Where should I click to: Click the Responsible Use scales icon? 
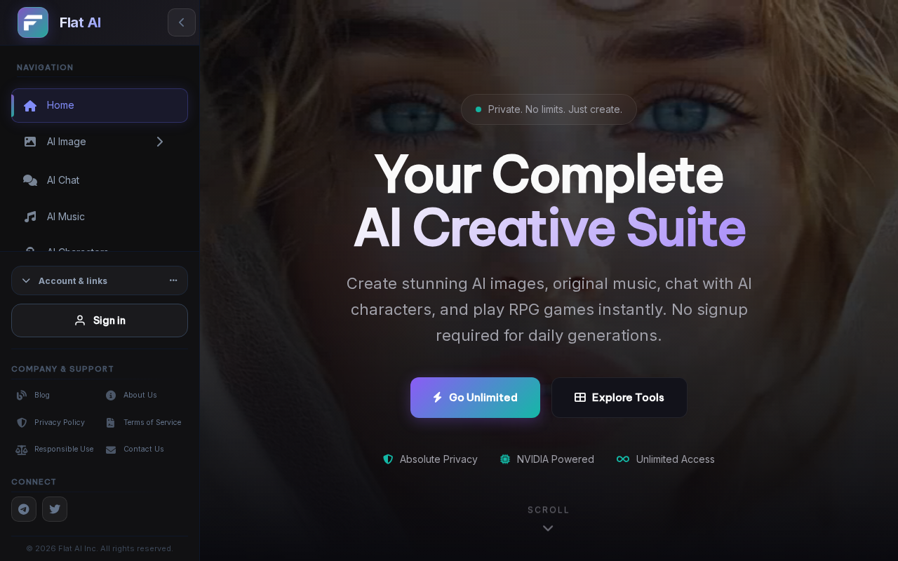point(22,450)
